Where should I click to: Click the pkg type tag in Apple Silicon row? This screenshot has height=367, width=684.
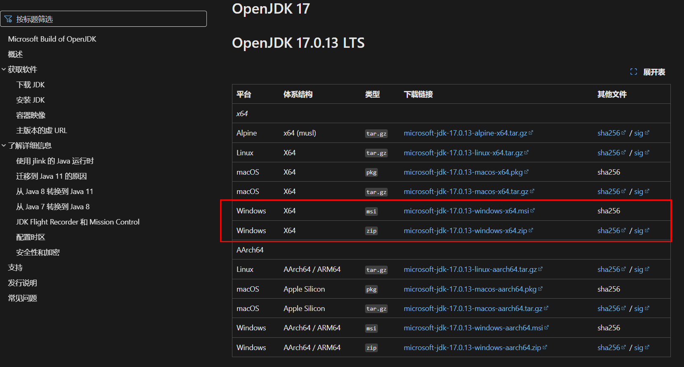(371, 289)
